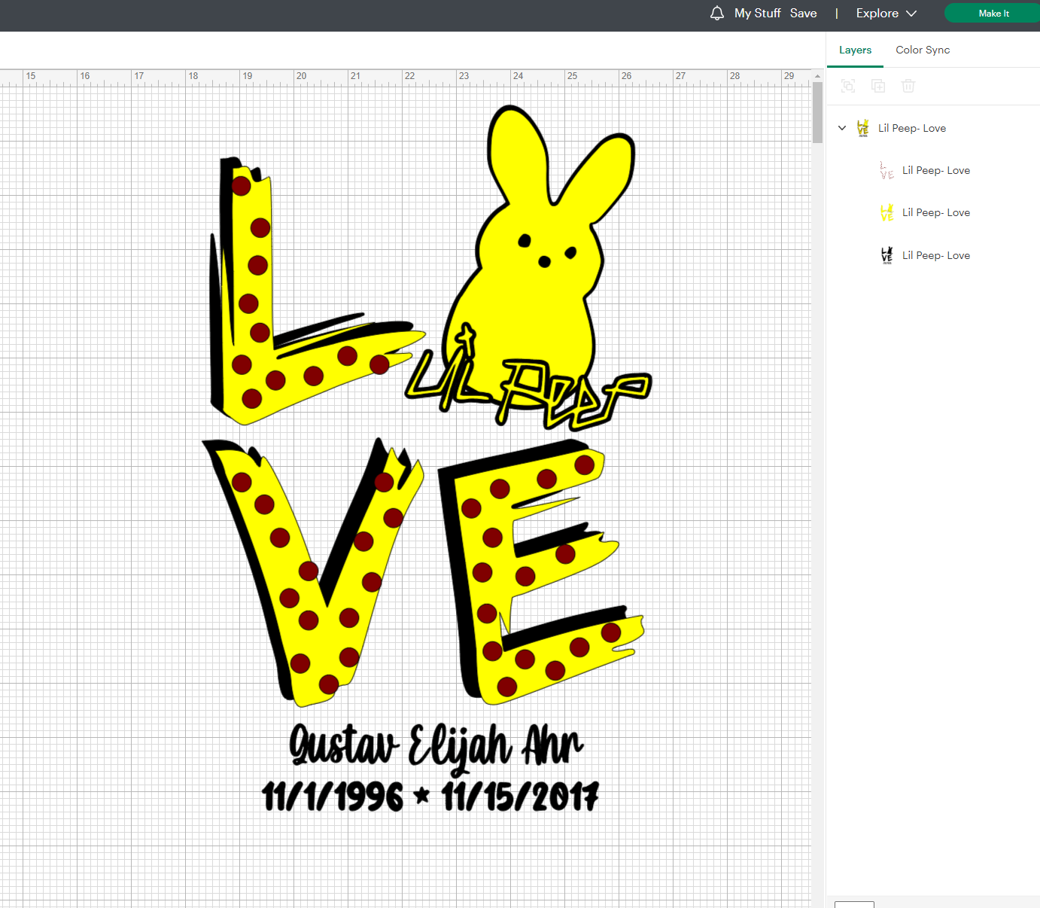Click the black Lil Peep- Love layer thumbnail
The height and width of the screenshot is (908, 1040).
[x=886, y=254]
